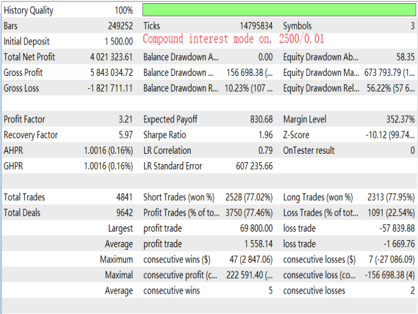Screen dimensions: 418x314
Task: Select the OnTester result label
Action: tap(309, 150)
